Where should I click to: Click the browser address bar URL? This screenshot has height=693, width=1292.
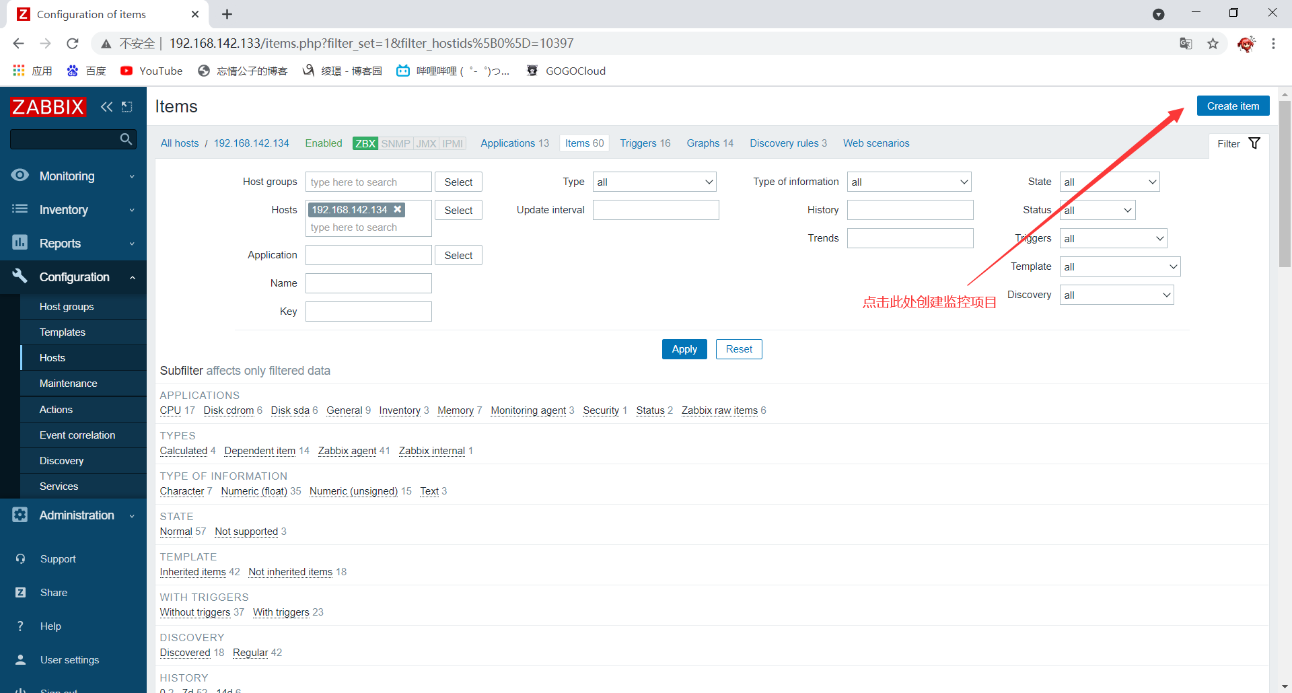pos(371,44)
